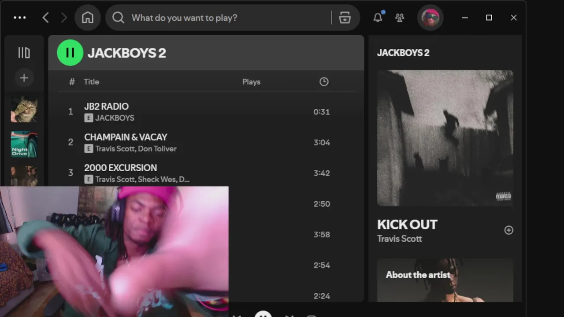Click the 2:54 track duration
The image size is (564, 317).
pyautogui.click(x=322, y=265)
